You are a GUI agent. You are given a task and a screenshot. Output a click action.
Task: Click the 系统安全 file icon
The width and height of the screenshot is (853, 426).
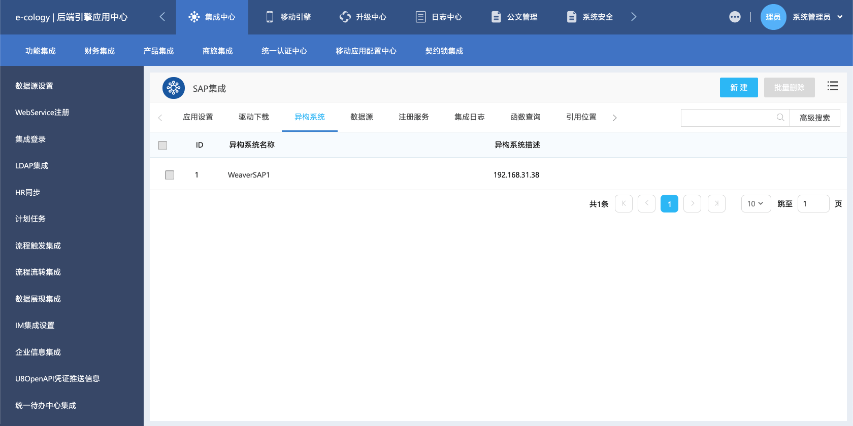tap(572, 17)
